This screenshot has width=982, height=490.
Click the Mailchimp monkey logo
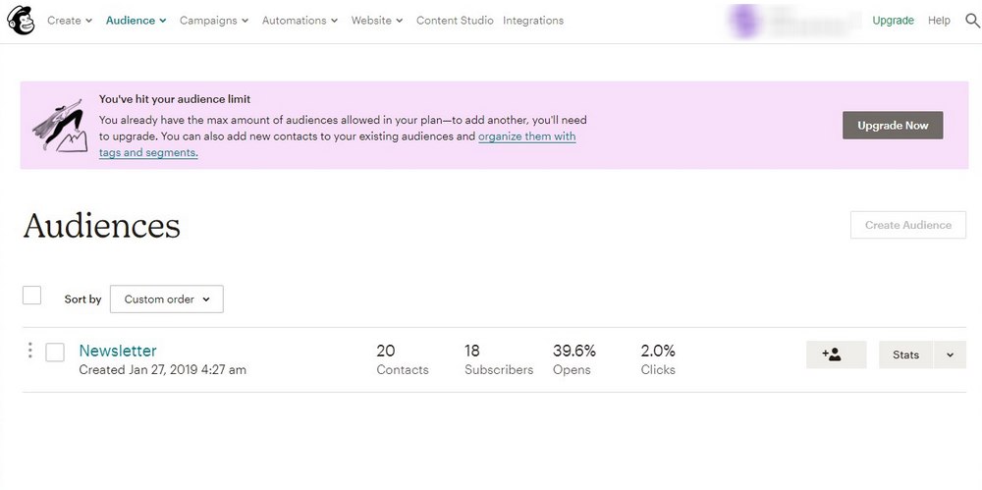pyautogui.click(x=21, y=20)
